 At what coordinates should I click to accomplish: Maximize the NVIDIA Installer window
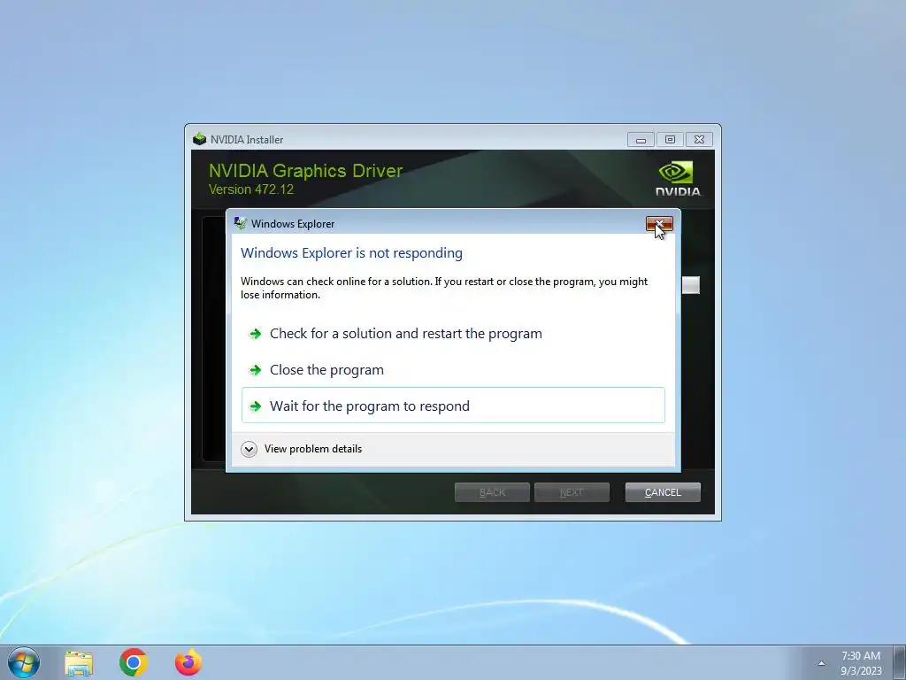(x=671, y=140)
